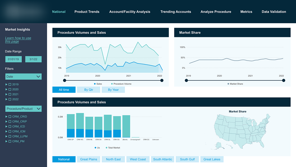The height and width of the screenshot is (167, 296).
Task: Click the Market Insights sidebar heading
Action: pyautogui.click(x=17, y=30)
